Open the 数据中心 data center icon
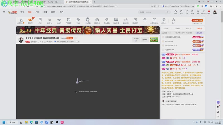 pos(50,21)
